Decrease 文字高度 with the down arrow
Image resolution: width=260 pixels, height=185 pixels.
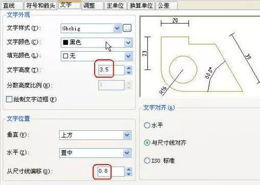[x=129, y=73]
